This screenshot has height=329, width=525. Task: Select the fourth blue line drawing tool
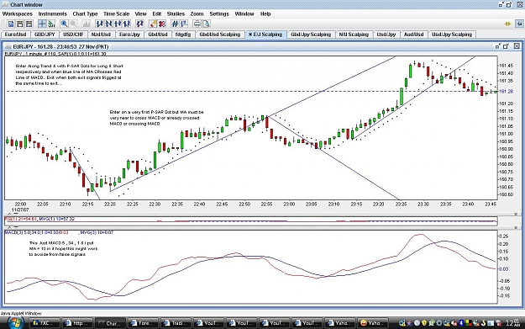coord(127,24)
